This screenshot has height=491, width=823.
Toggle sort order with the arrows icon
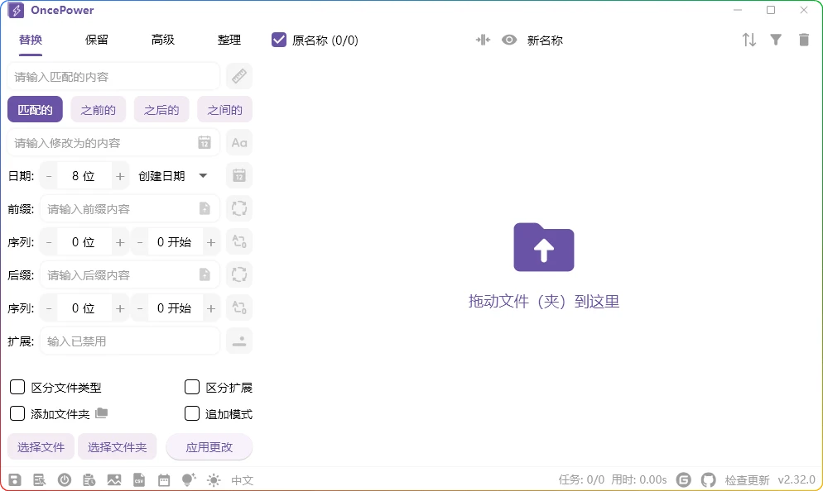[749, 39]
